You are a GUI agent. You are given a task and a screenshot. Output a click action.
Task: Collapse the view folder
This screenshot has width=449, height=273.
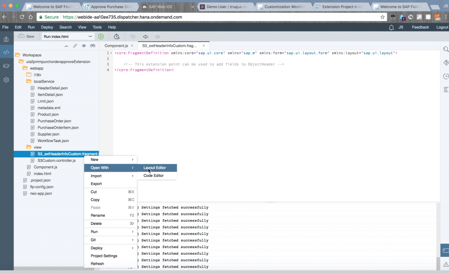click(x=29, y=147)
